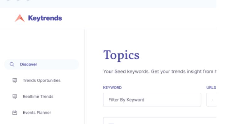Image resolution: width=233 pixels, height=124 pixels.
Task: Click the Realtime Trends chart icon
Action: [15, 96]
